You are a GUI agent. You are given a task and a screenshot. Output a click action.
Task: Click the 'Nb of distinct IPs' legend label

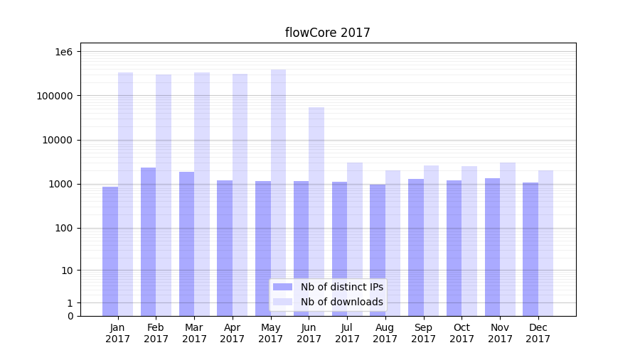341,287
